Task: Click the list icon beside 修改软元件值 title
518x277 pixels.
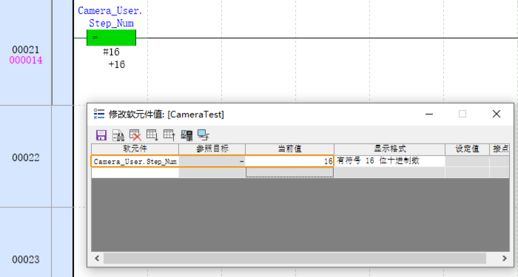Action: (99, 114)
